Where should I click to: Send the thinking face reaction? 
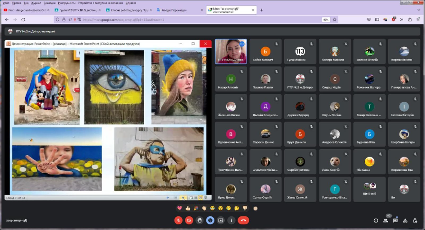point(237,208)
